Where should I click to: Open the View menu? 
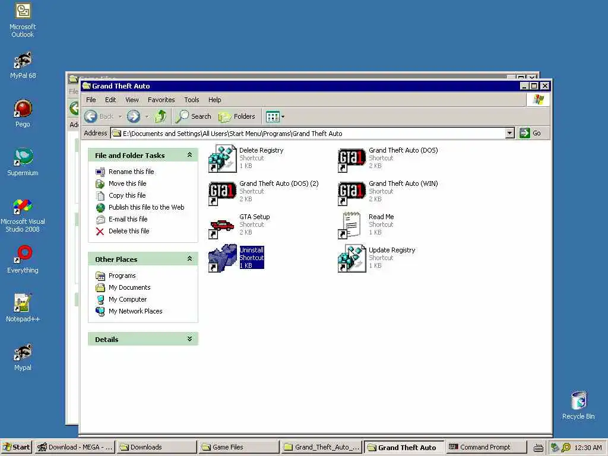point(132,100)
